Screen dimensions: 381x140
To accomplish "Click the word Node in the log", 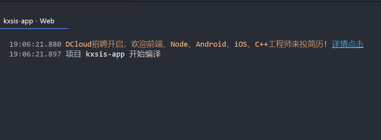I will (179, 44).
